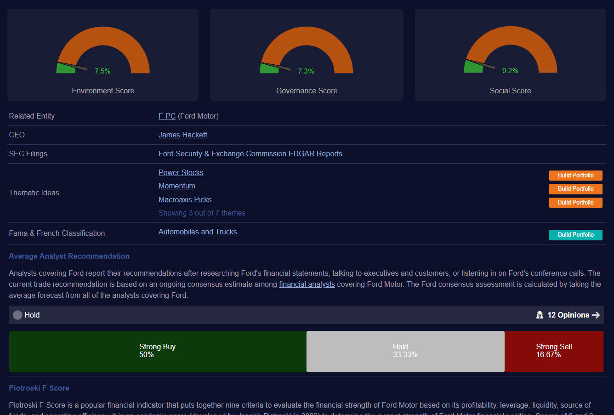614x415 pixels.
Task: Click the Average Analyst Recommendation heading
Action: (69, 256)
